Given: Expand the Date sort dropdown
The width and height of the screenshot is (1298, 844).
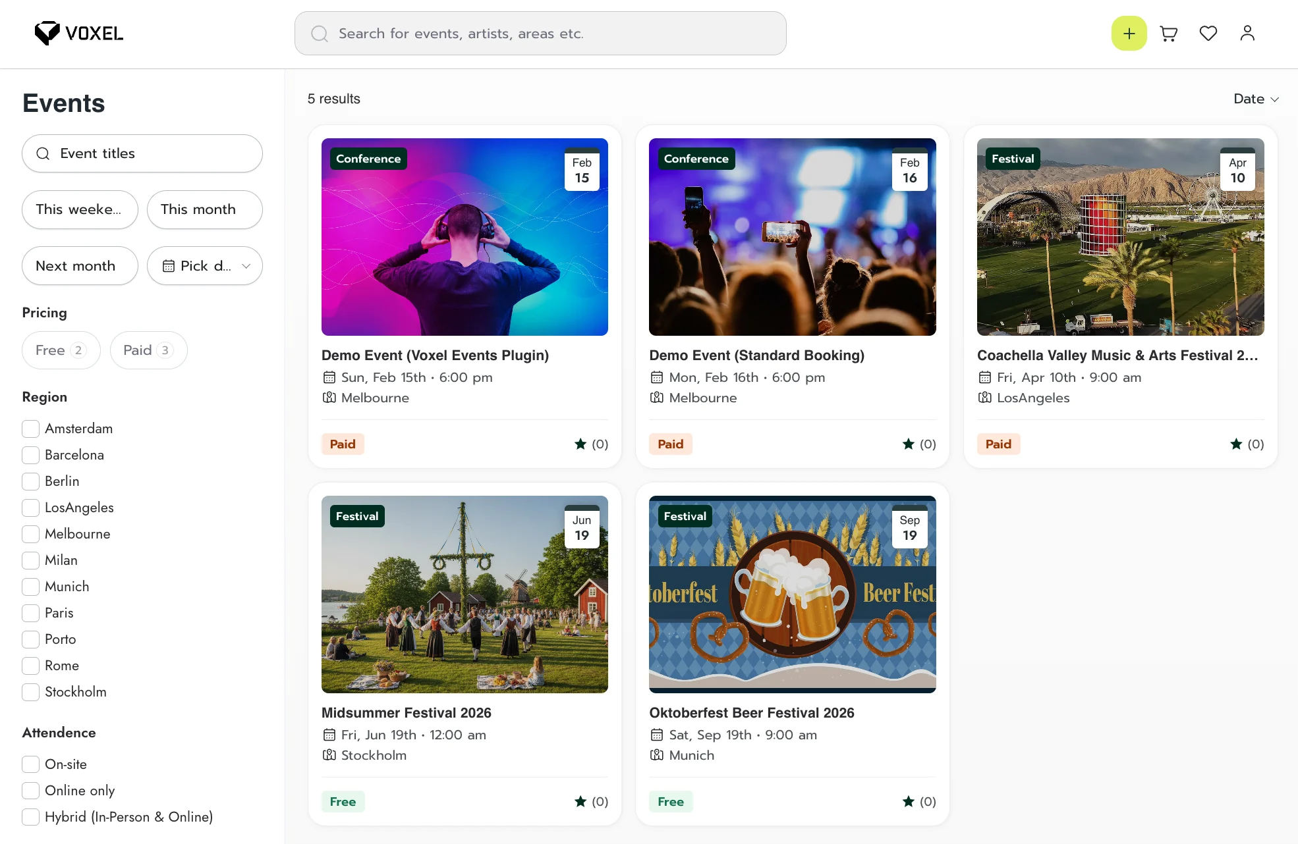Looking at the screenshot, I should pos(1256,99).
